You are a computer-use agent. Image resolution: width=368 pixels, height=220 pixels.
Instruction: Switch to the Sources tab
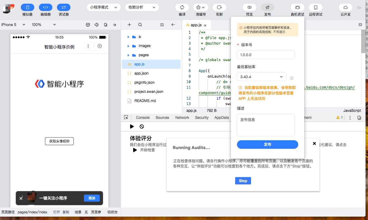[x=162, y=117]
